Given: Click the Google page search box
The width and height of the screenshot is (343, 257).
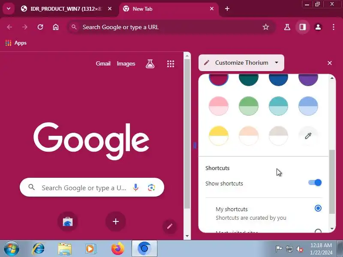Looking at the screenshot, I should (92, 187).
